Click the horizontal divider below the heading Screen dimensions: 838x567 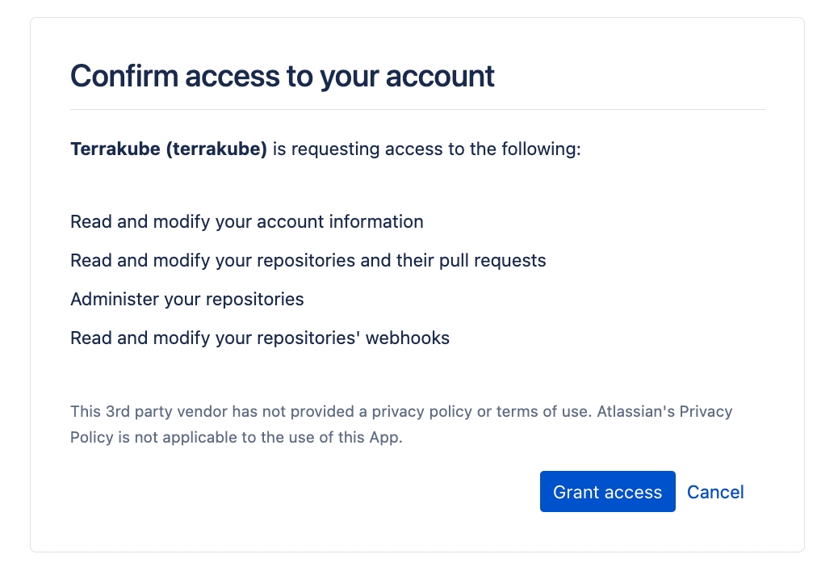coord(417,109)
